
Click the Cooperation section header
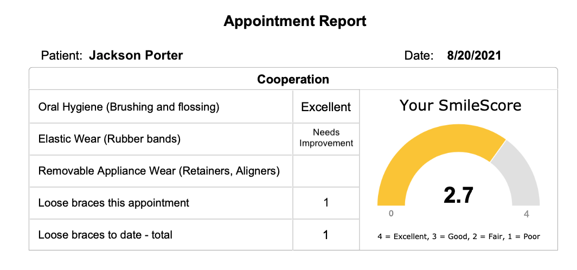(293, 79)
